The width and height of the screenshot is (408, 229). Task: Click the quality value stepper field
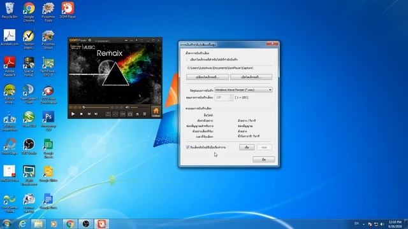(x=224, y=97)
